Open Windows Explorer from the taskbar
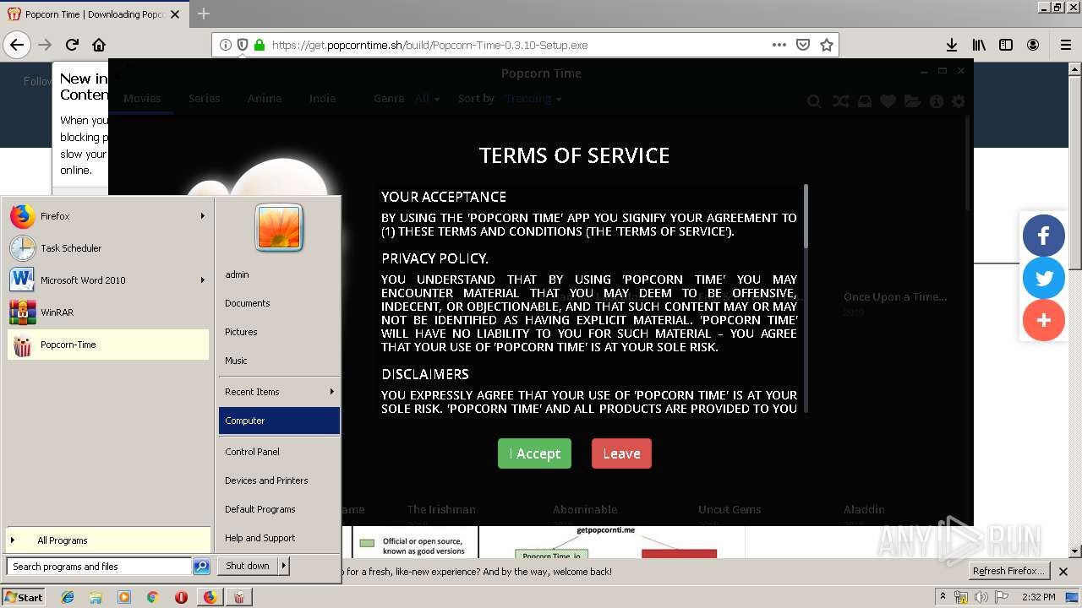The width and height of the screenshot is (1082, 608). [x=96, y=597]
